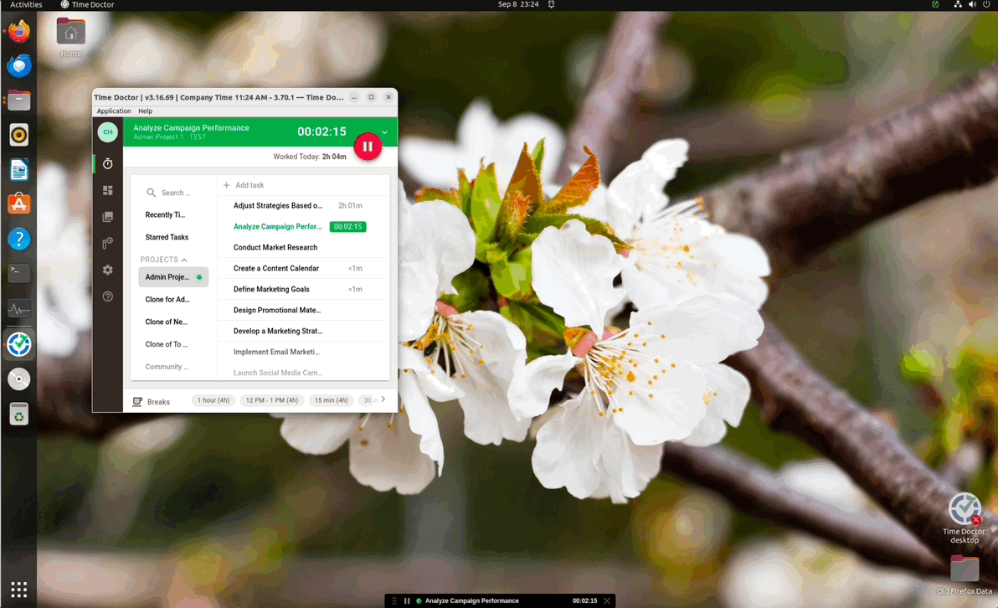Open LibreOffice Writer from the dock
The width and height of the screenshot is (998, 608).
tap(19, 170)
